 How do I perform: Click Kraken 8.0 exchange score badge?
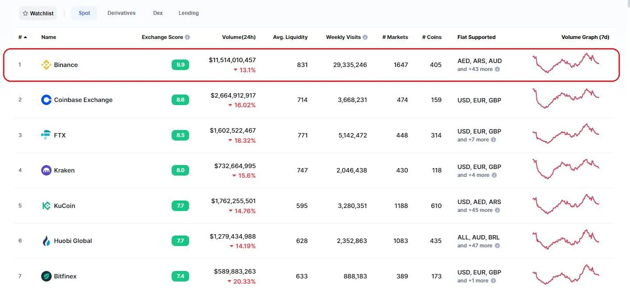coord(180,170)
